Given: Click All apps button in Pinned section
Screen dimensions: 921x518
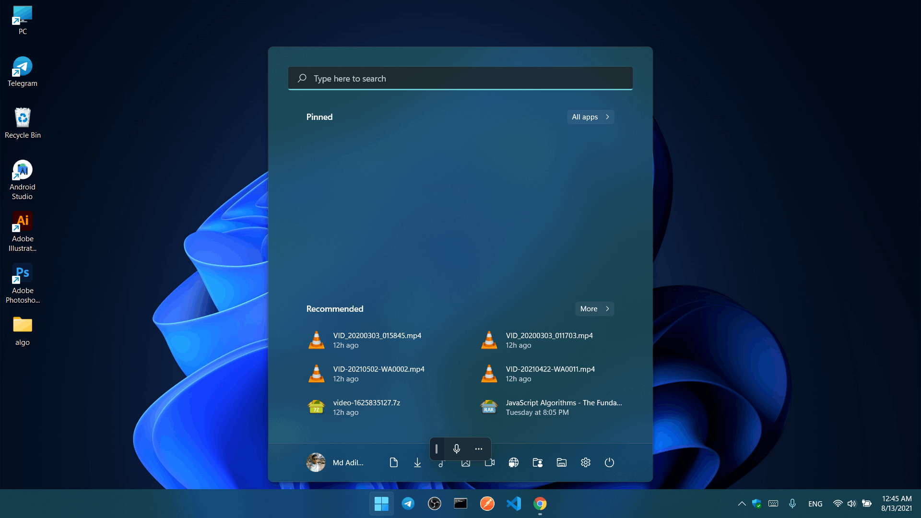Looking at the screenshot, I should tap(590, 117).
